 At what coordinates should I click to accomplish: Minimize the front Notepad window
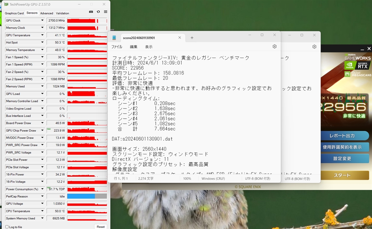tap(250, 35)
